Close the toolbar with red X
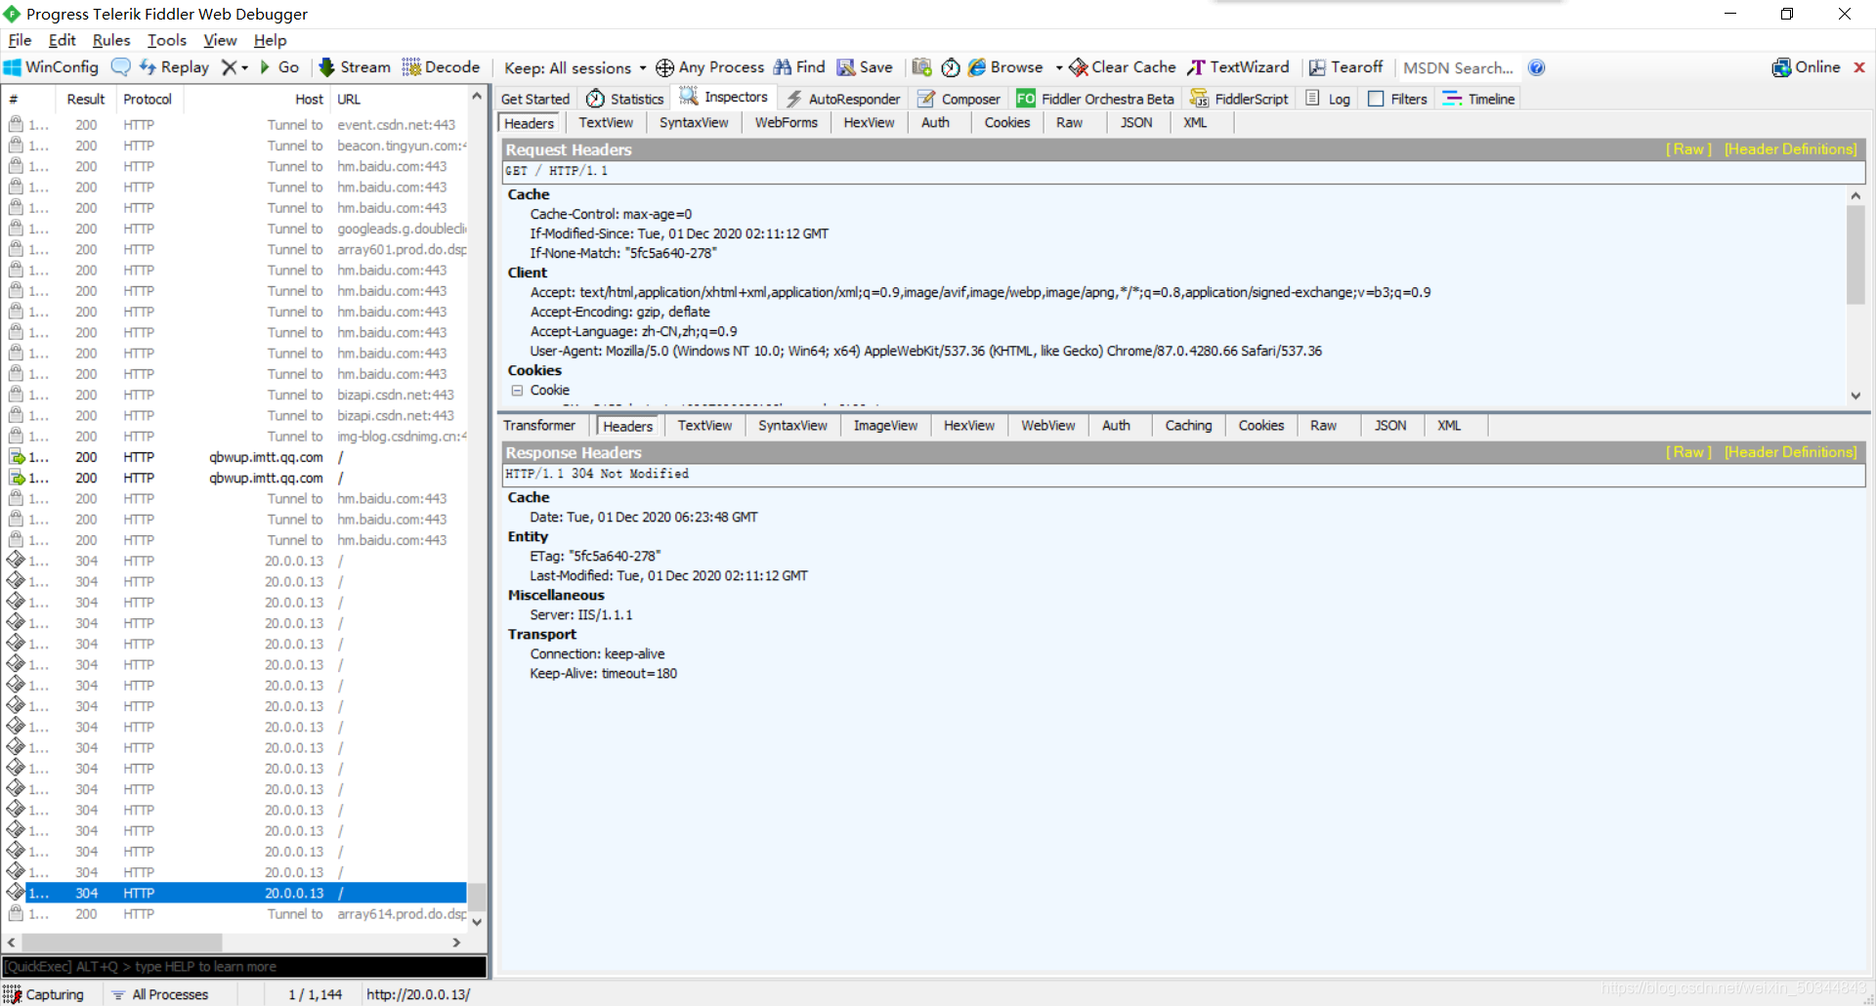Viewport: 1876px width, 1006px height. coord(1859,67)
